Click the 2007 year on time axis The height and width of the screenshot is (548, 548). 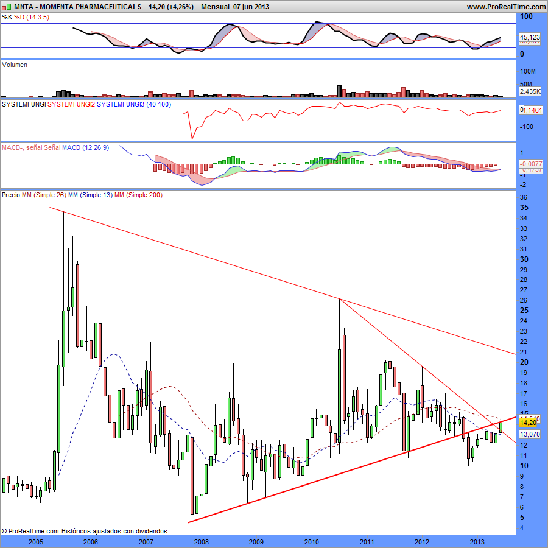pos(146,542)
